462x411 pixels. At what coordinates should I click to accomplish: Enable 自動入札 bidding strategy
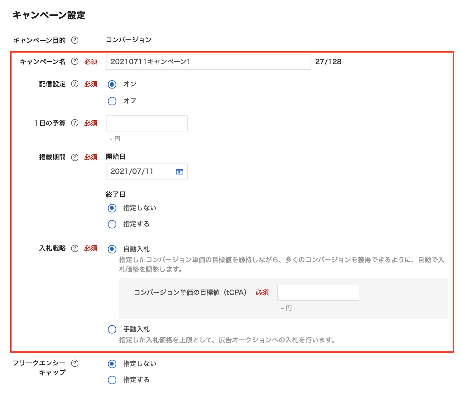click(112, 248)
